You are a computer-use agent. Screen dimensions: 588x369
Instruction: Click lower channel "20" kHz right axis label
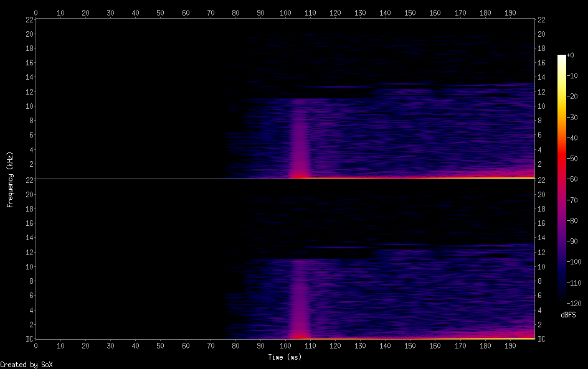[x=541, y=194]
